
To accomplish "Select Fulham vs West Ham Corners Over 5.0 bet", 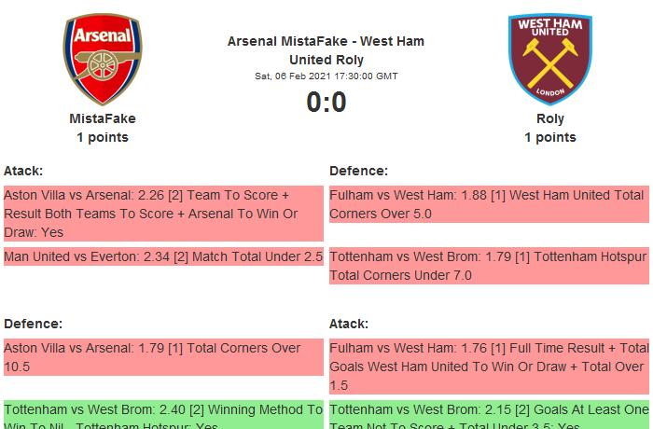I will pyautogui.click(x=489, y=204).
